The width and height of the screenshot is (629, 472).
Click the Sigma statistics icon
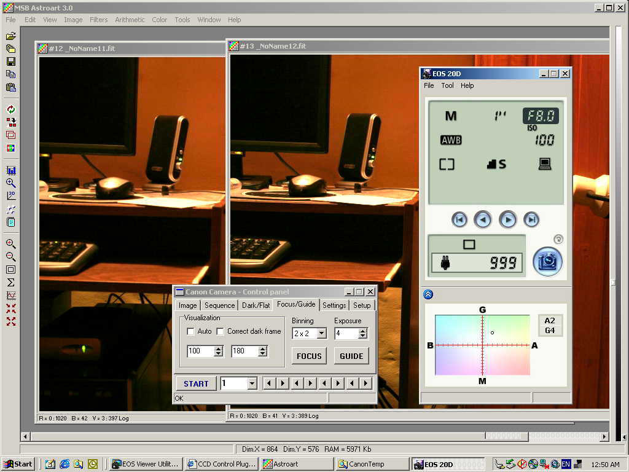pyautogui.click(x=11, y=283)
